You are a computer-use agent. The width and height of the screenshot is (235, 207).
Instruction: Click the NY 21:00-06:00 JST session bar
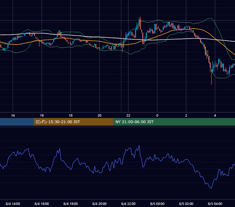(174, 122)
